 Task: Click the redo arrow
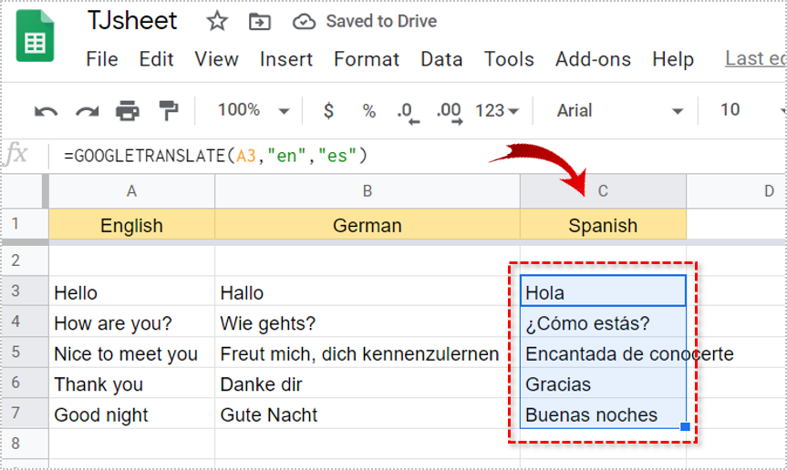point(87,111)
